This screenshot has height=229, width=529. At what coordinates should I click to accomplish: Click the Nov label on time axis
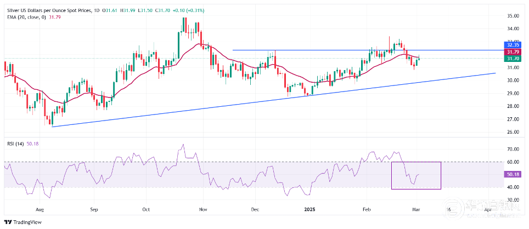[x=202, y=209]
